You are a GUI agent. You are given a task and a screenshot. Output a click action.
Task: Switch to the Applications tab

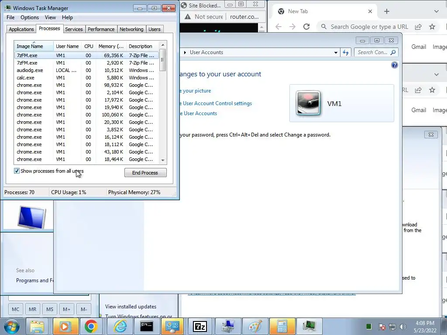click(21, 29)
